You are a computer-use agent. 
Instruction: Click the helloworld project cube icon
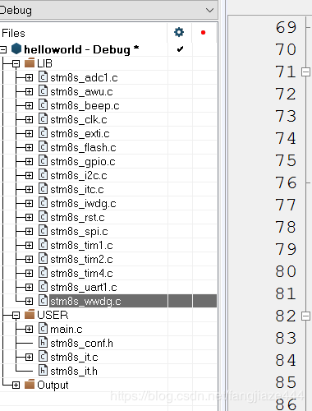[x=16, y=48]
